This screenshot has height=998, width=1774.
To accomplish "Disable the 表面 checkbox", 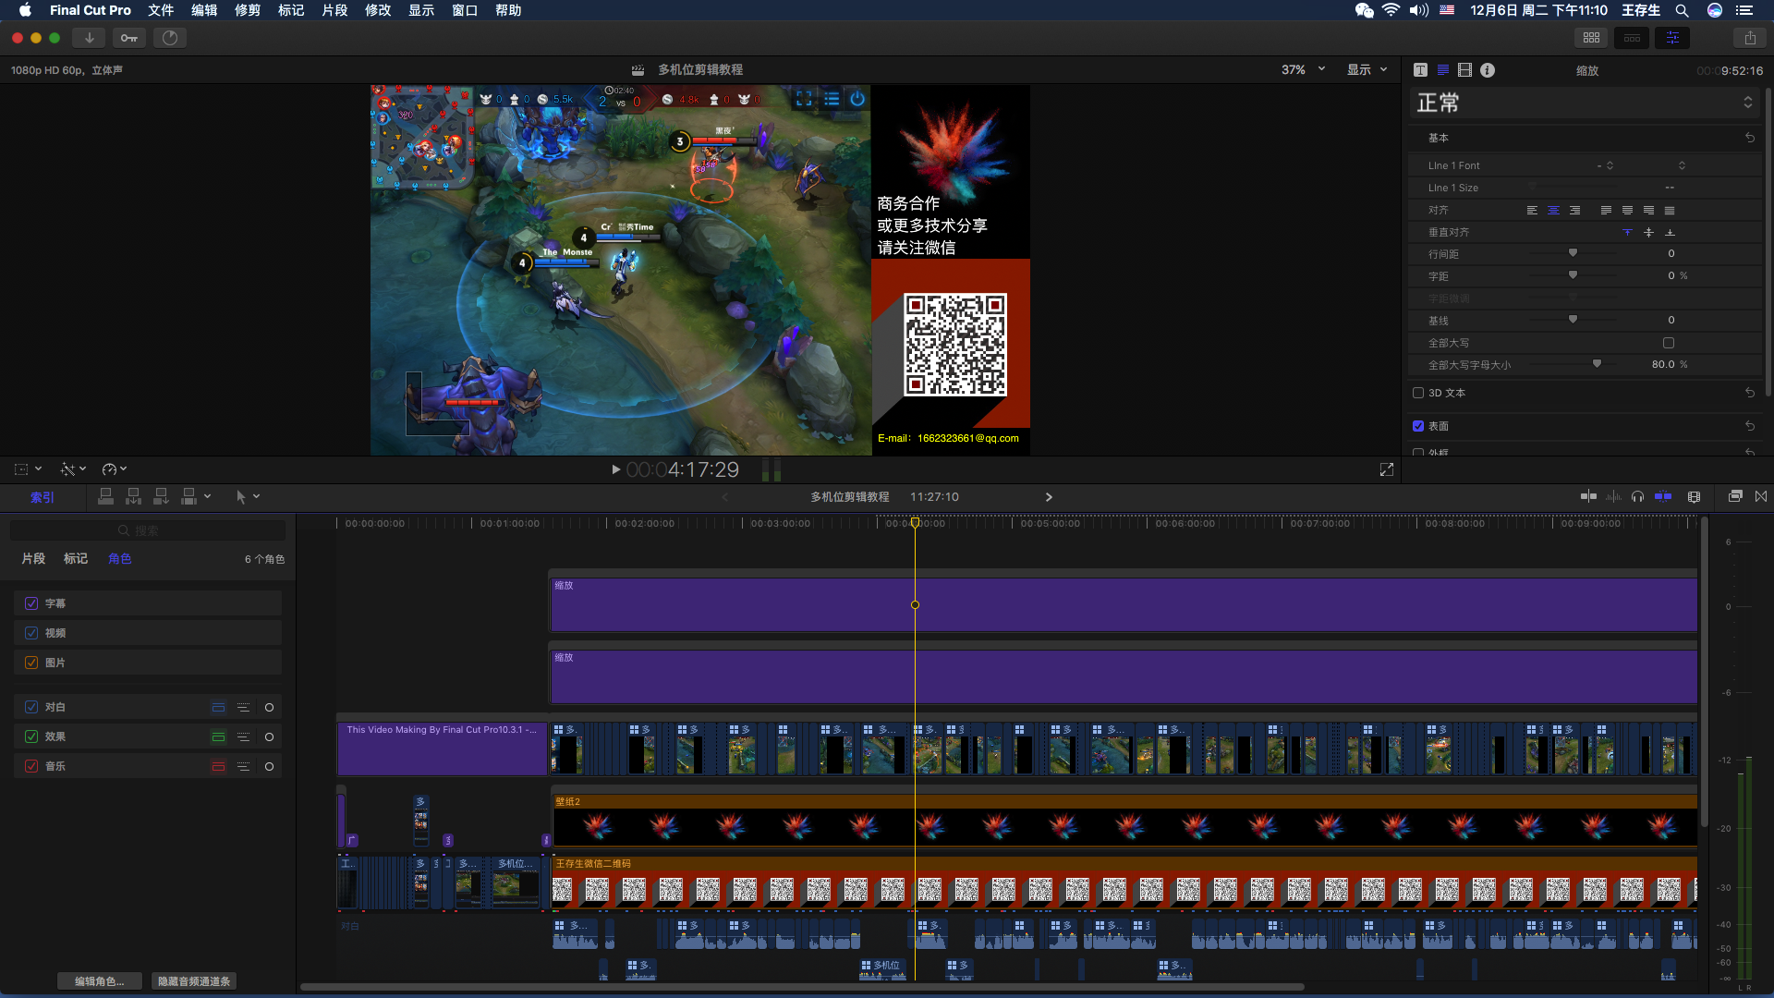I will [x=1418, y=426].
